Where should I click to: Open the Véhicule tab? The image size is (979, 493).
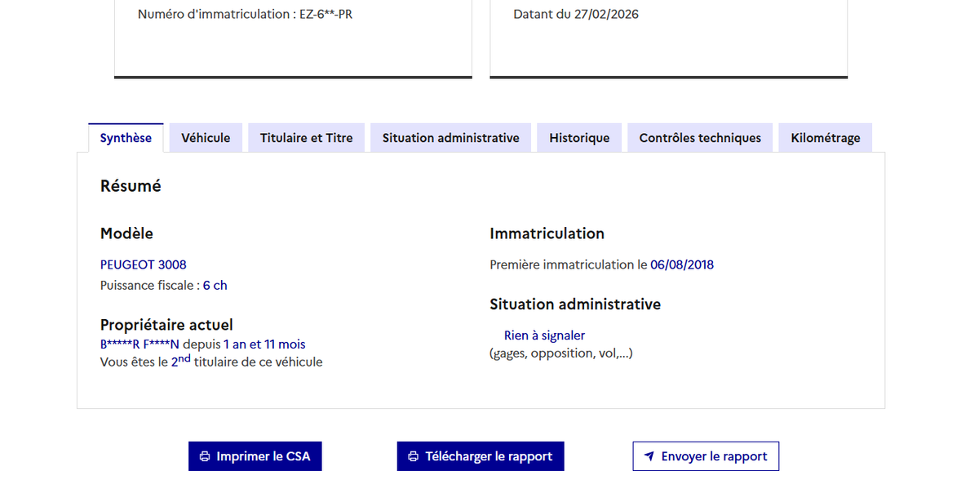[206, 138]
